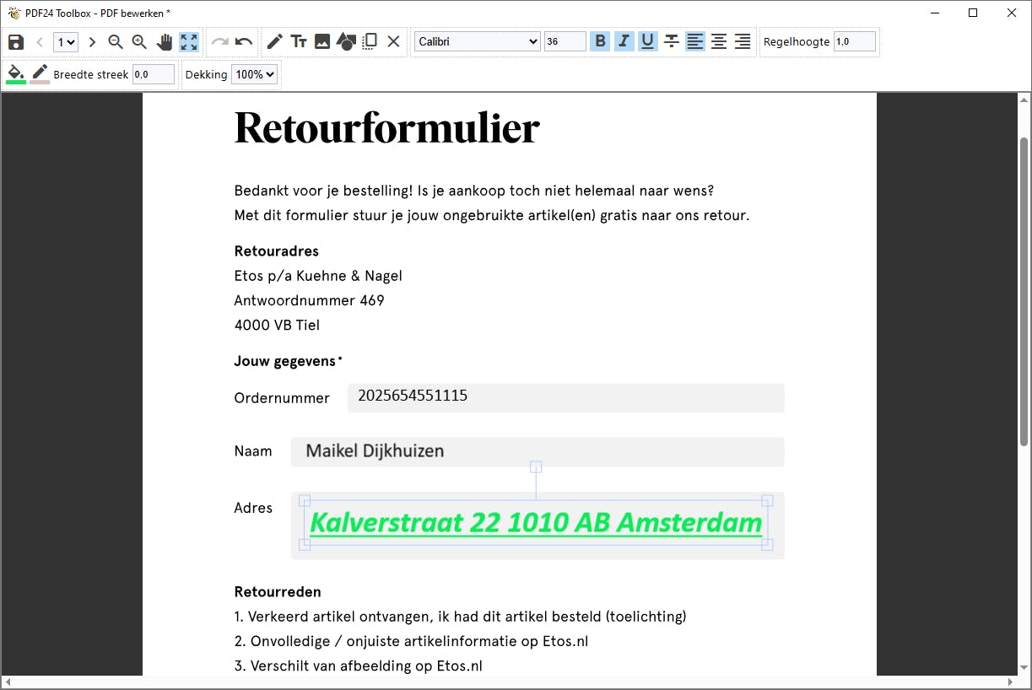This screenshot has width=1032, height=690.
Task: Click the undo arrow
Action: click(x=244, y=41)
